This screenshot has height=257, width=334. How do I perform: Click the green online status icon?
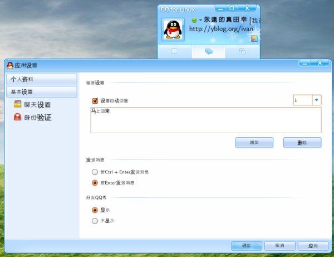pos(194,20)
